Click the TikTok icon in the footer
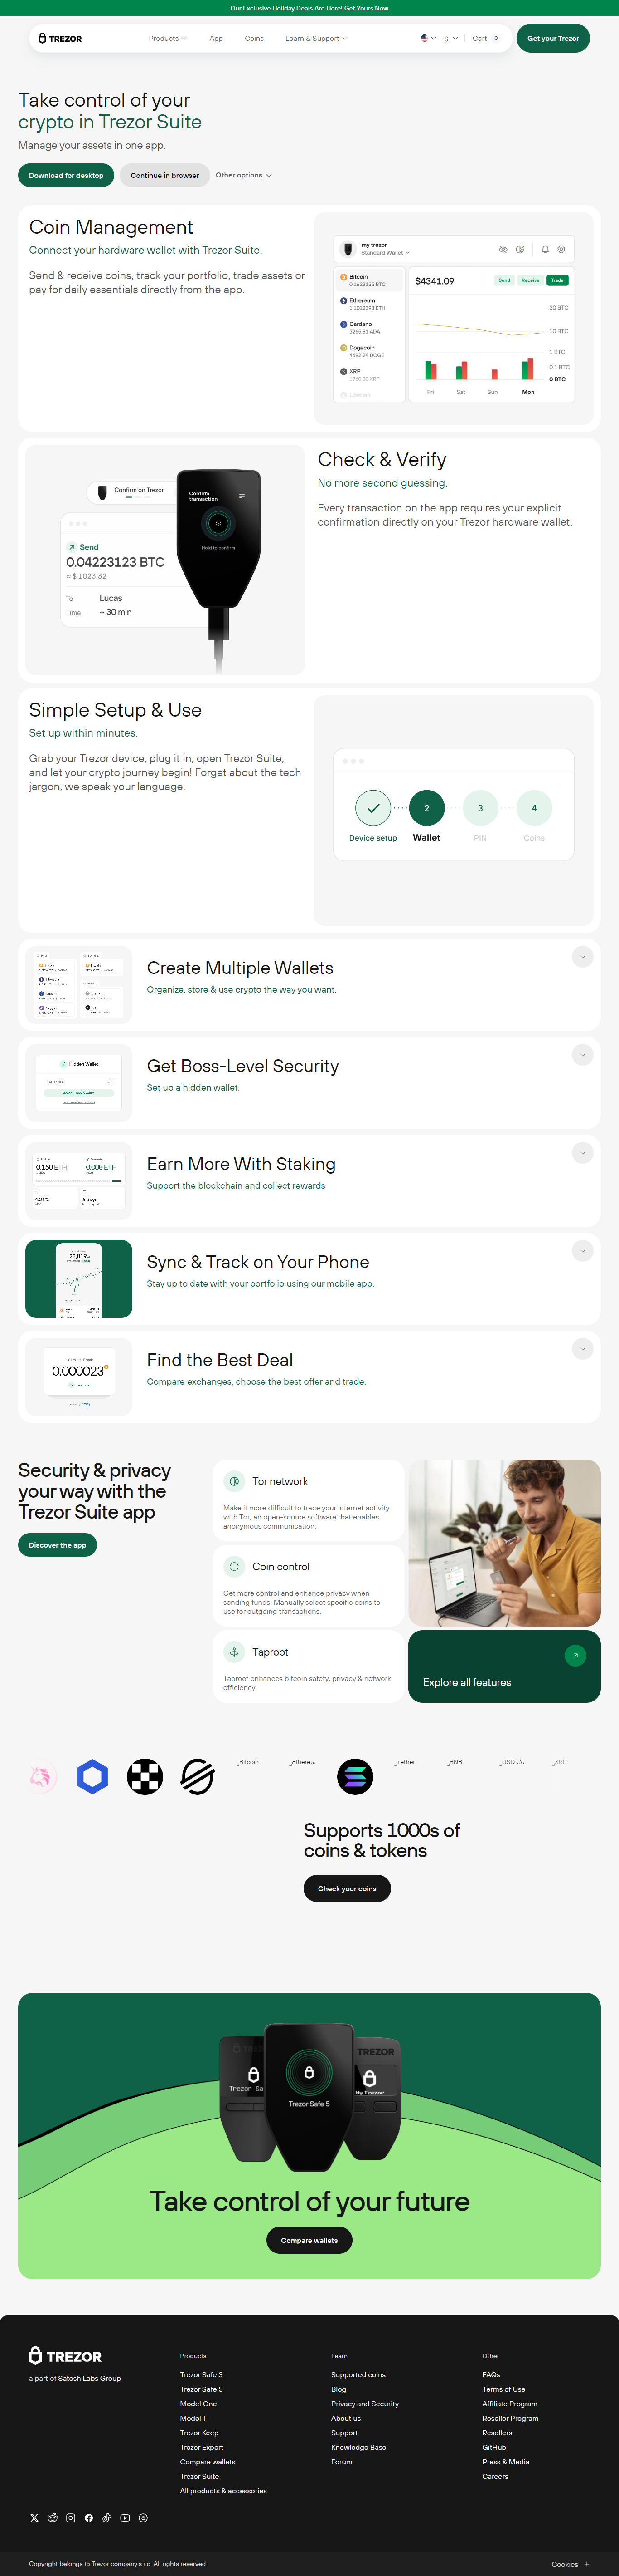The height and width of the screenshot is (2576, 619). tap(107, 2518)
